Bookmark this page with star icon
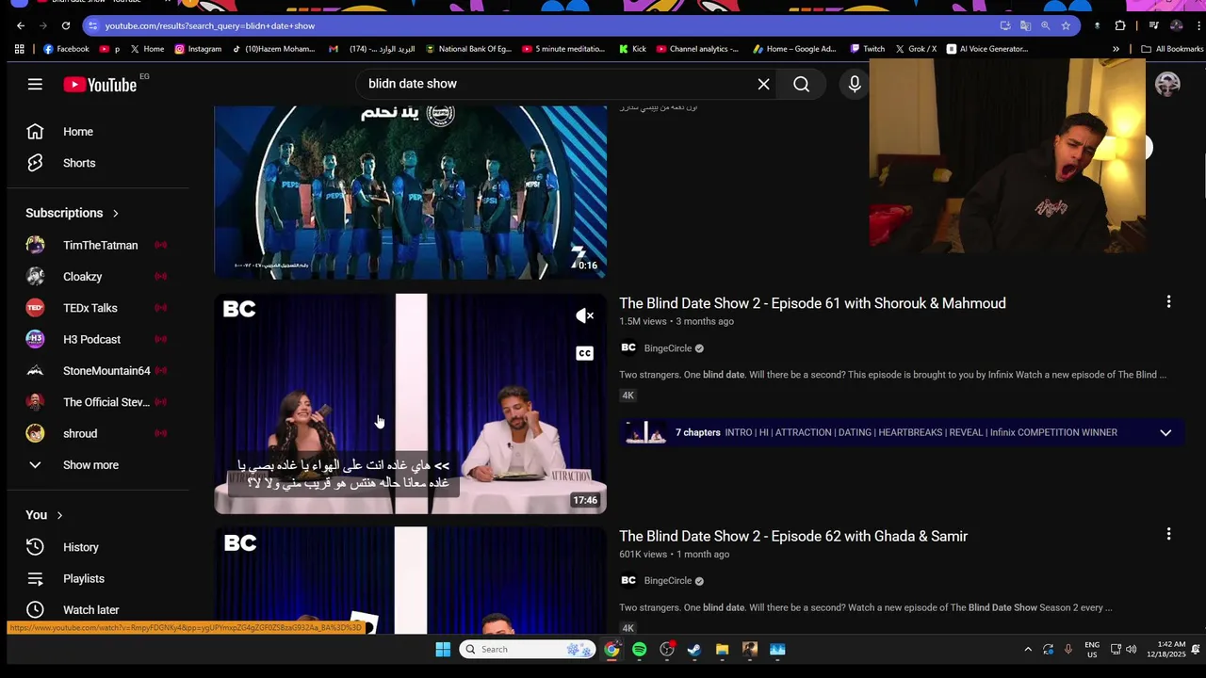Image resolution: width=1206 pixels, height=678 pixels. (x=1066, y=25)
